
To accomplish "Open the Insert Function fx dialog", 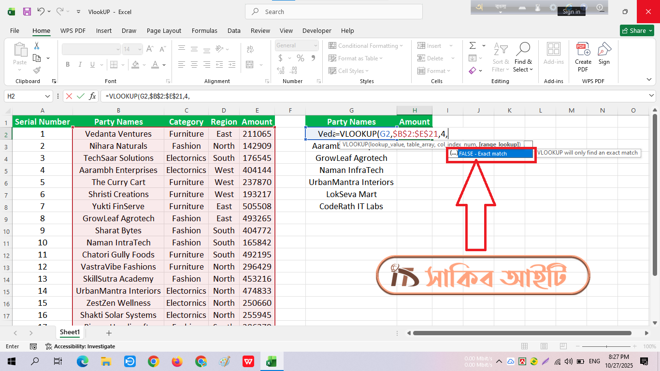I will tap(92, 96).
